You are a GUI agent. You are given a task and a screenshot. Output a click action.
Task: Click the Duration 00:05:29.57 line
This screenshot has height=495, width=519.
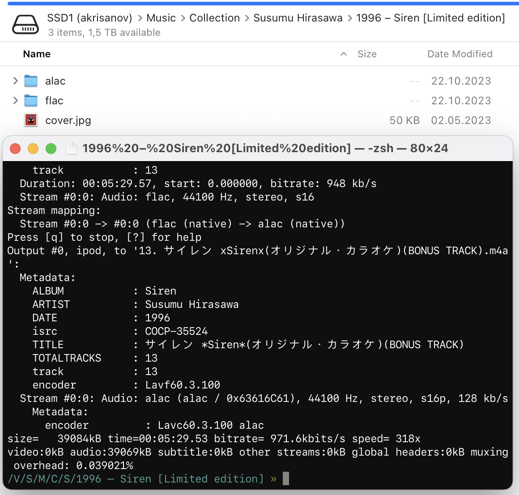[198, 183]
